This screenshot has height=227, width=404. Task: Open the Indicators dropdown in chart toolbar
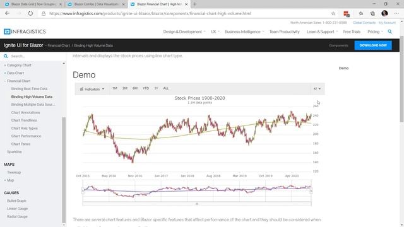92,89
